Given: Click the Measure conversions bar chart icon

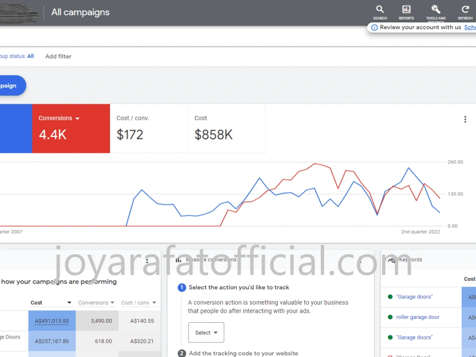Looking at the screenshot, I should [x=178, y=260].
